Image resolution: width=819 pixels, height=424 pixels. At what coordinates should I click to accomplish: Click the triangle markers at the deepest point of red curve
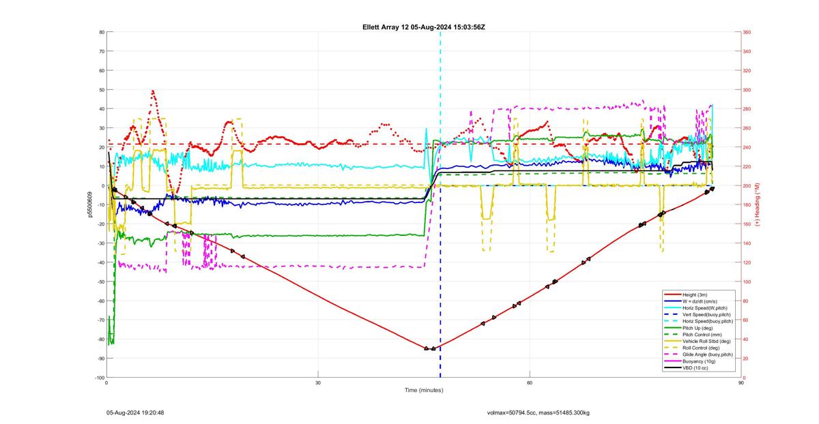pyautogui.click(x=430, y=348)
